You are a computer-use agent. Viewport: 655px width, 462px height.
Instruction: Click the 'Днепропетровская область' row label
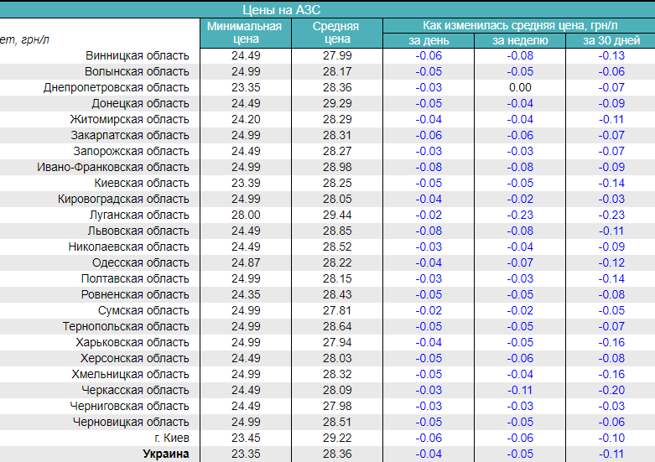117,87
